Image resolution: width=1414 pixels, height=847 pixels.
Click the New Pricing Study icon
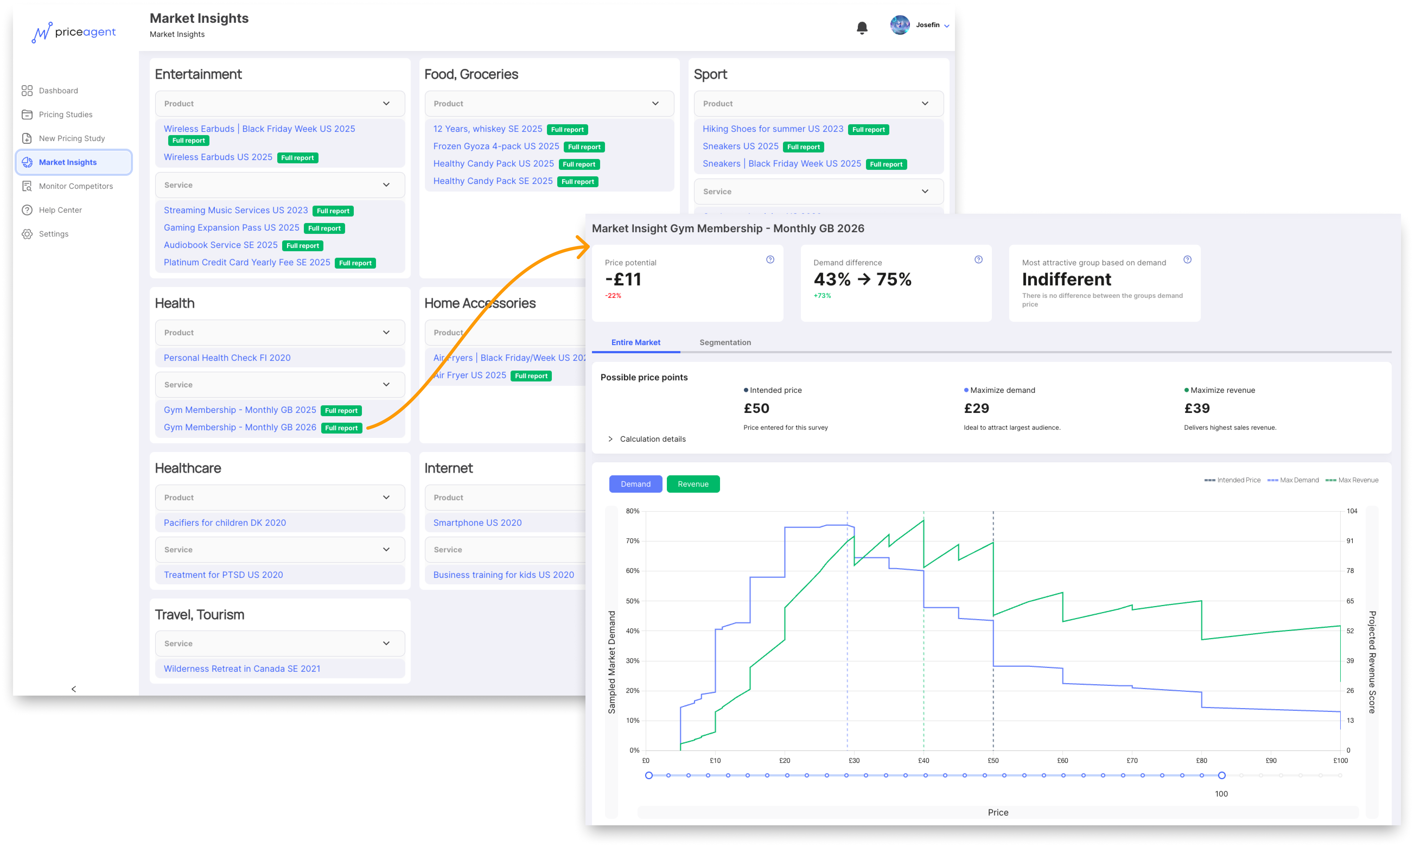(27, 139)
